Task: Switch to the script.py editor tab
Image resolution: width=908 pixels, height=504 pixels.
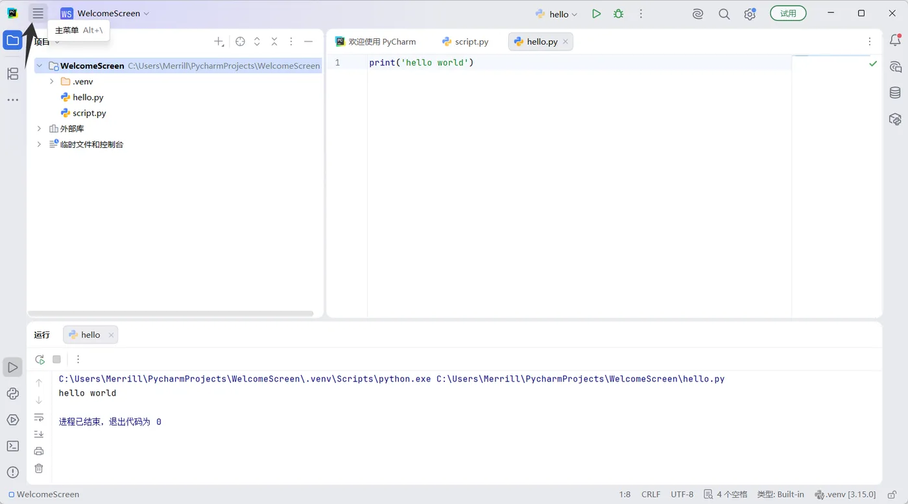Action: coord(465,42)
